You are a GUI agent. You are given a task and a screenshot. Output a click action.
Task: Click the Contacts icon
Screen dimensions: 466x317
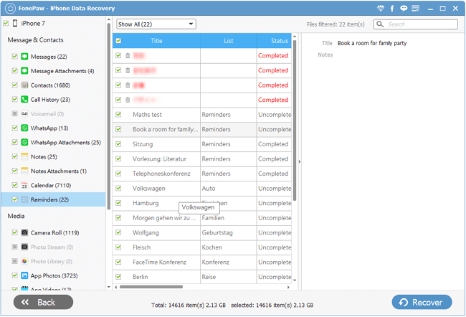tap(24, 85)
